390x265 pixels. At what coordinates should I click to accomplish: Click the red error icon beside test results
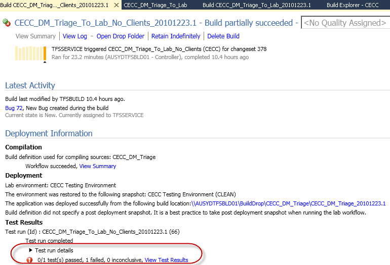(x=29, y=260)
